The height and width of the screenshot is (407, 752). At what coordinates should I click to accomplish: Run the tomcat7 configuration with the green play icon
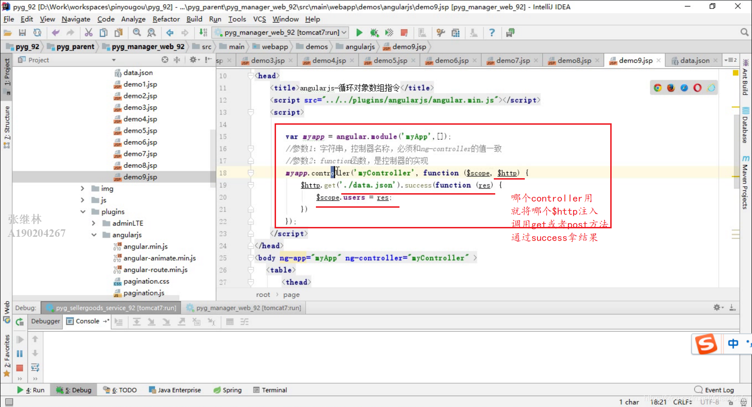pyautogui.click(x=359, y=32)
